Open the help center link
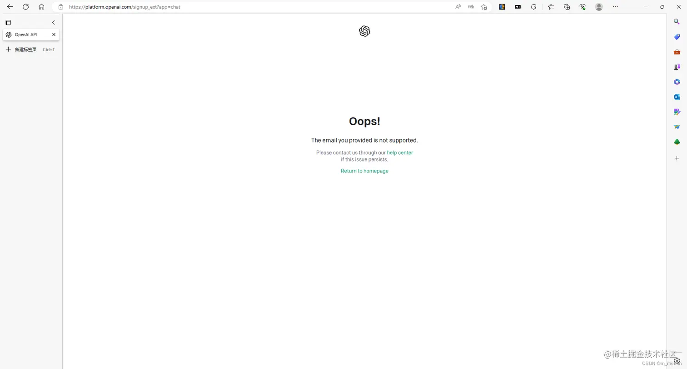This screenshot has height=369, width=687. [400, 153]
